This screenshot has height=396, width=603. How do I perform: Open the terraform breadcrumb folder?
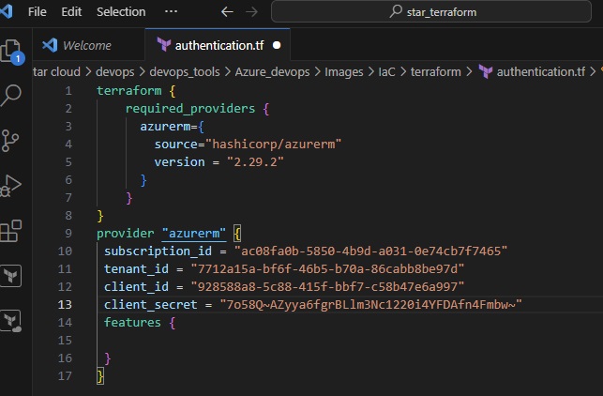point(436,71)
